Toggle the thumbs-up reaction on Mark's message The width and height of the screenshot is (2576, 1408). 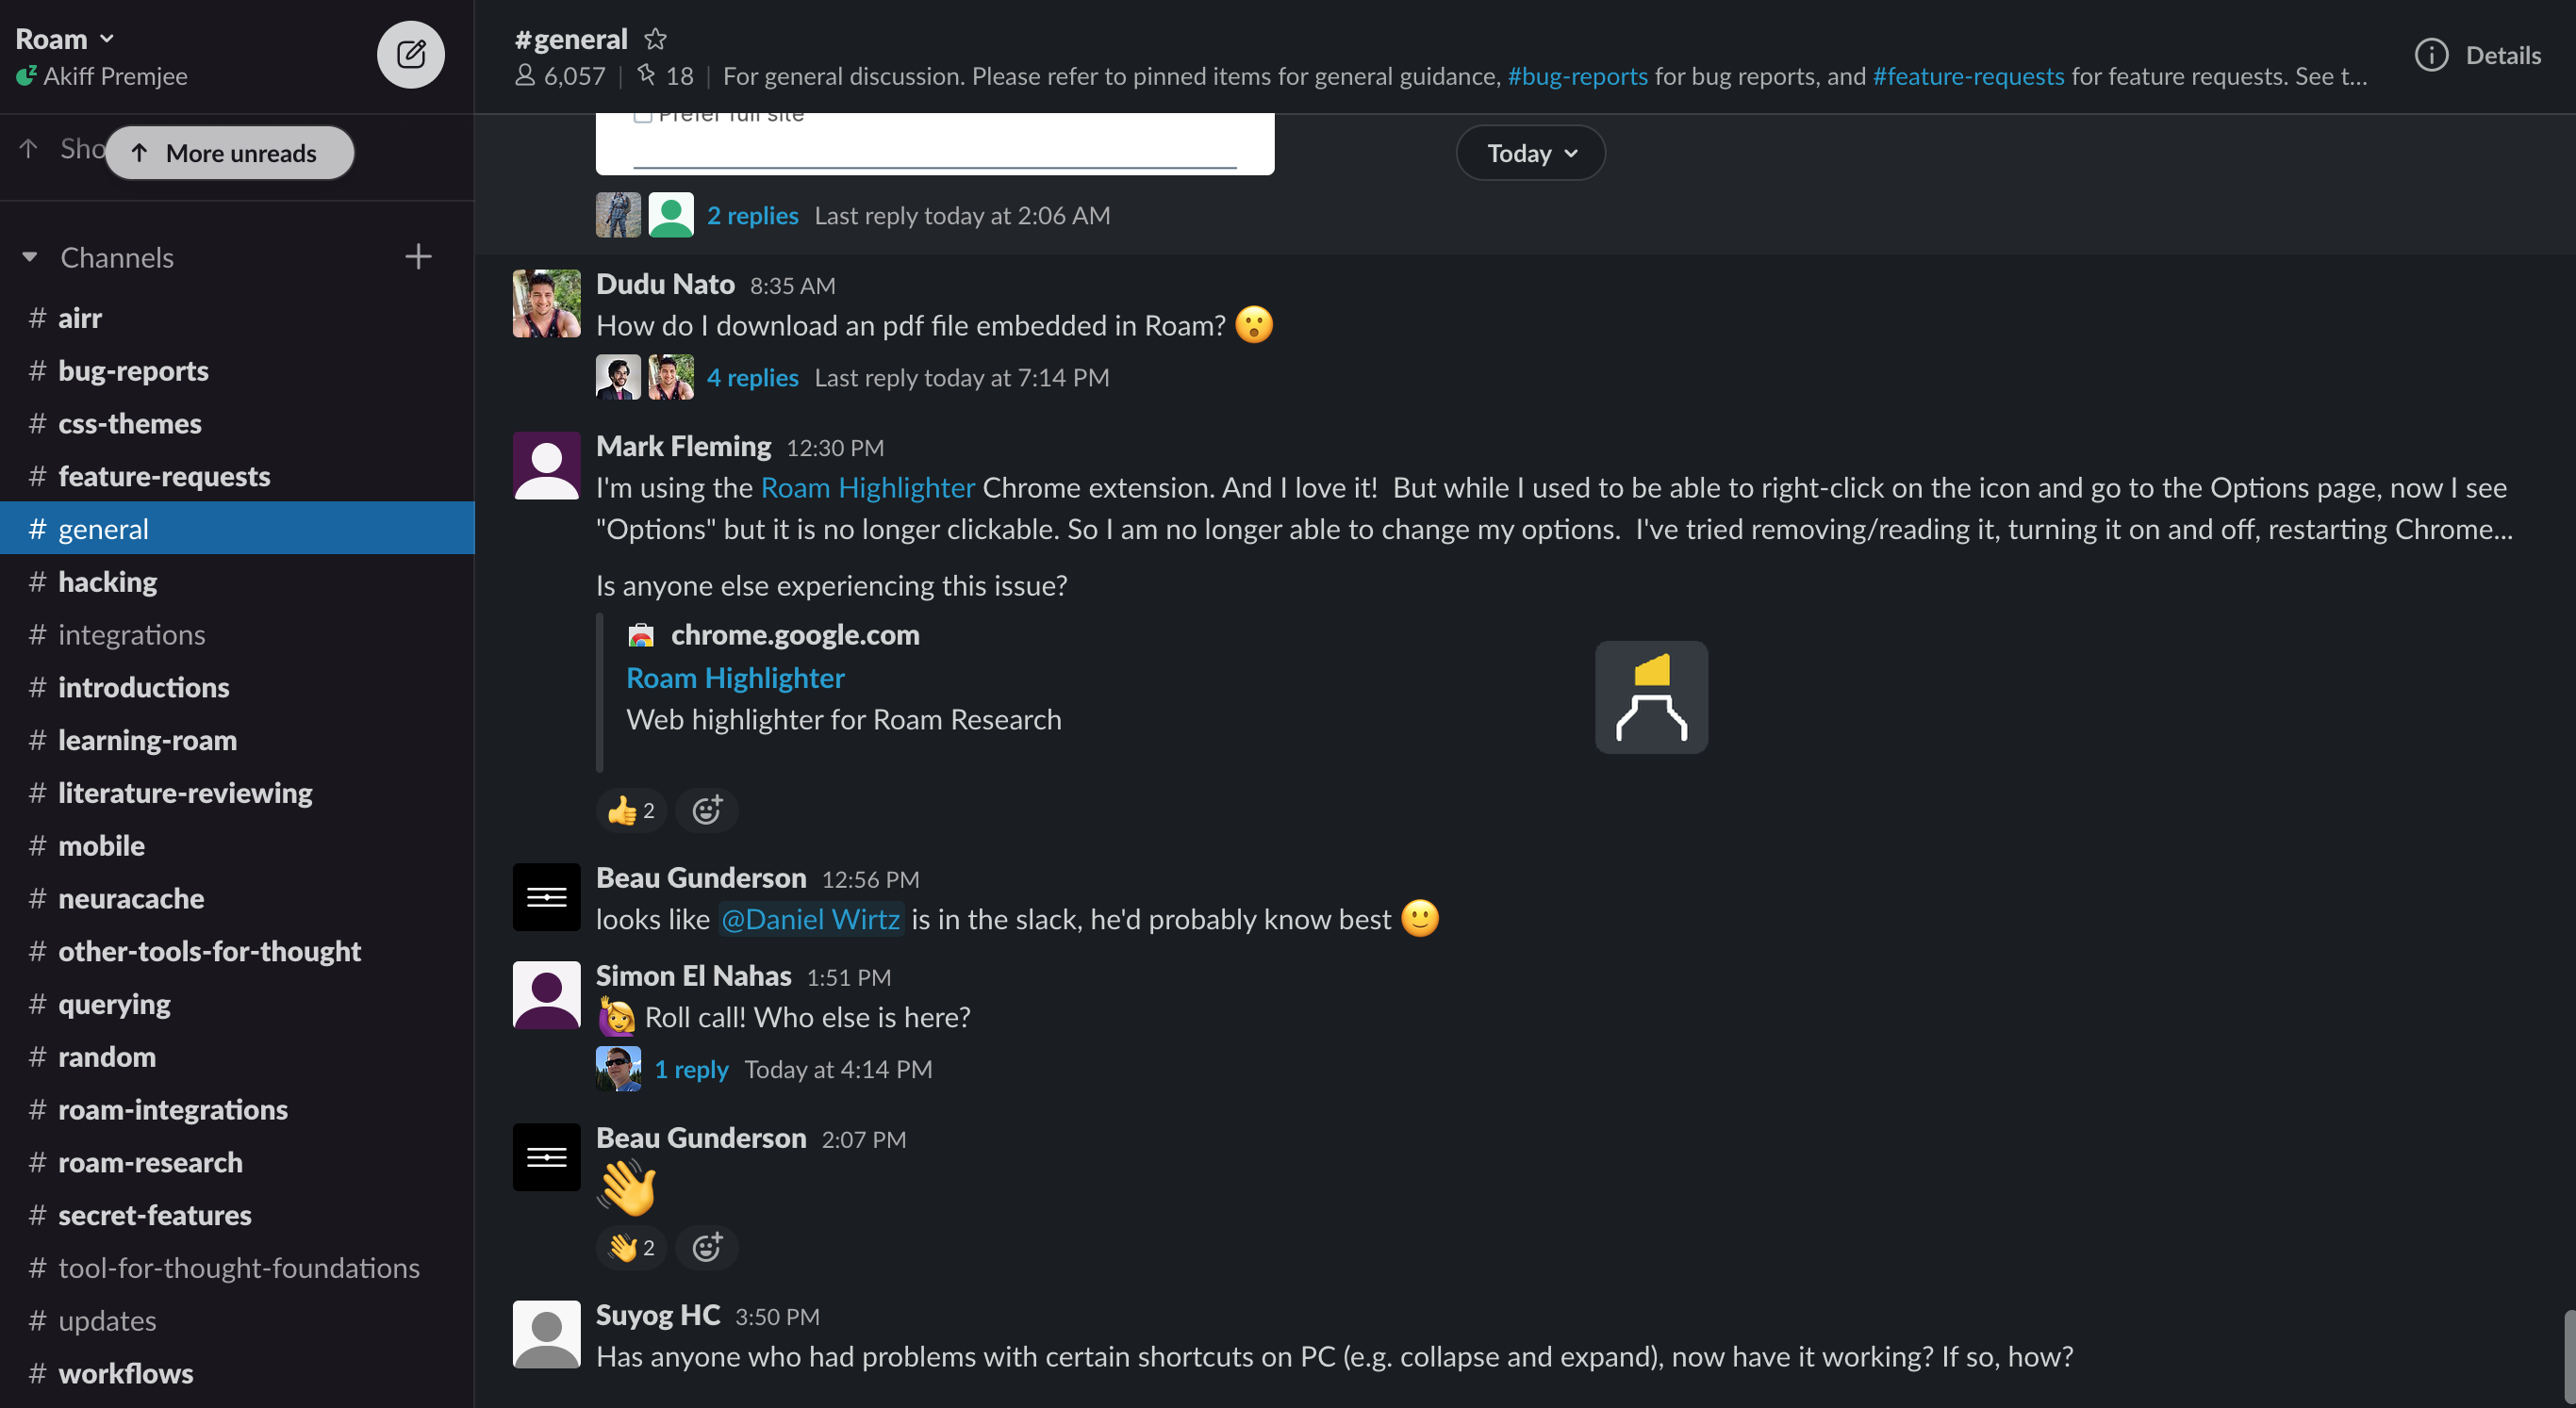(630, 810)
